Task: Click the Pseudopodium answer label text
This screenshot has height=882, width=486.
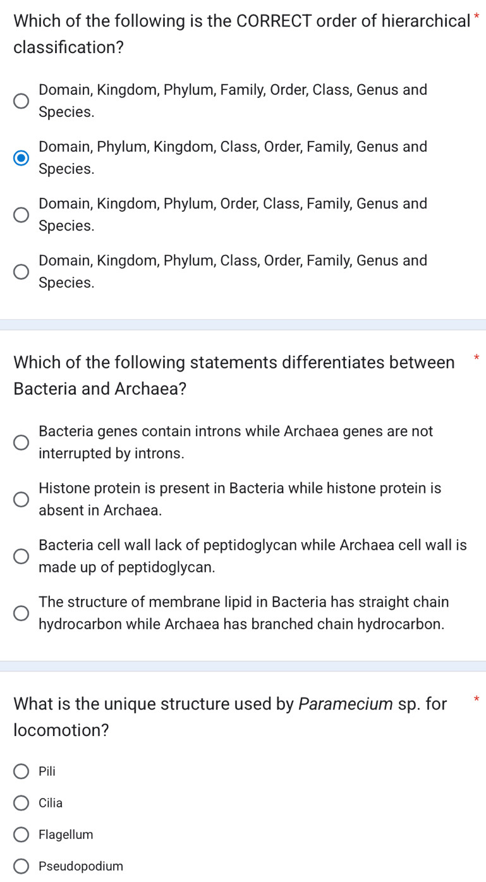Action: click(81, 866)
